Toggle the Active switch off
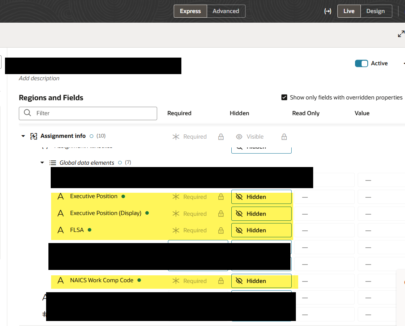The image size is (405, 326). (362, 63)
